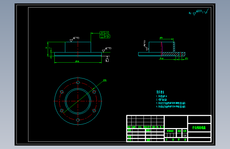The height and width of the screenshot is (149, 230).
Task: Select the rotated roughness symbol left of section view
Action: 146,45
